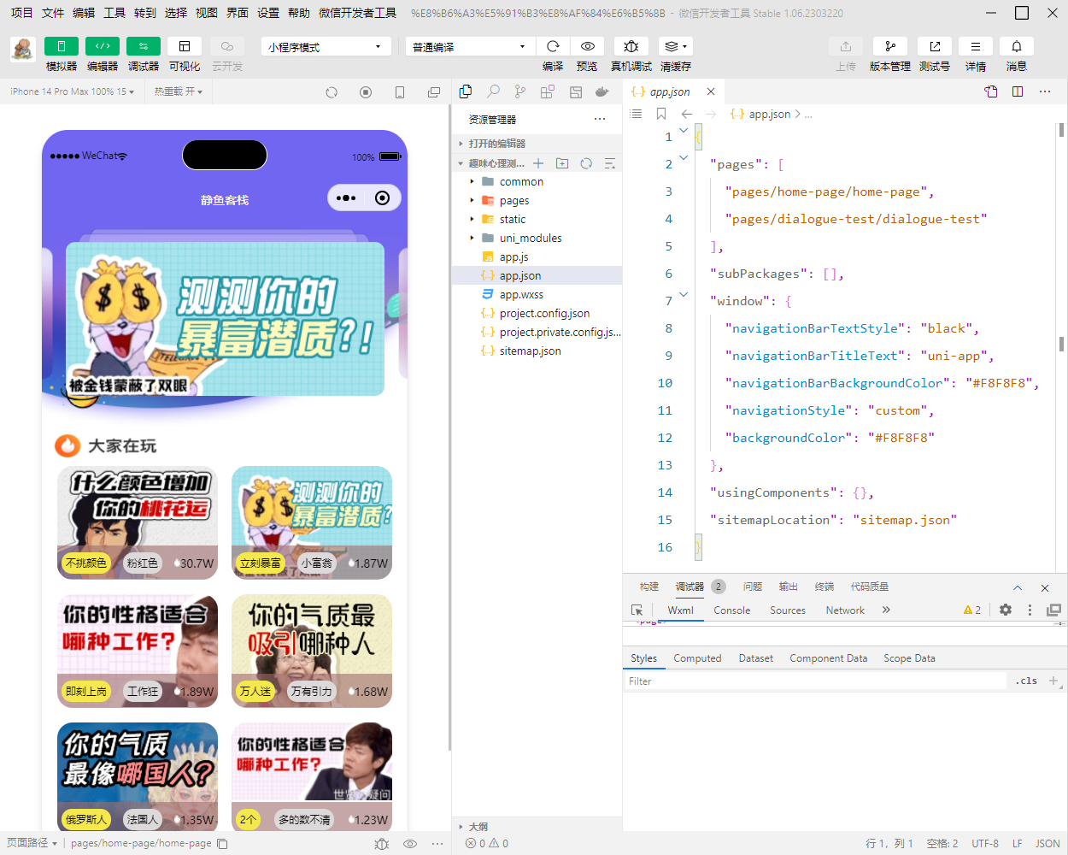This screenshot has height=855, width=1068.
Task: Open version management from the toolbar
Action: click(889, 46)
